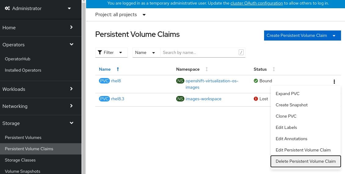Expand the Workloads navigation section

click(x=71, y=89)
